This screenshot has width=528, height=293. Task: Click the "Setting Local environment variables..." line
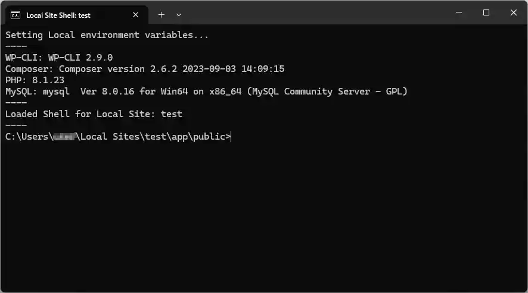point(107,35)
